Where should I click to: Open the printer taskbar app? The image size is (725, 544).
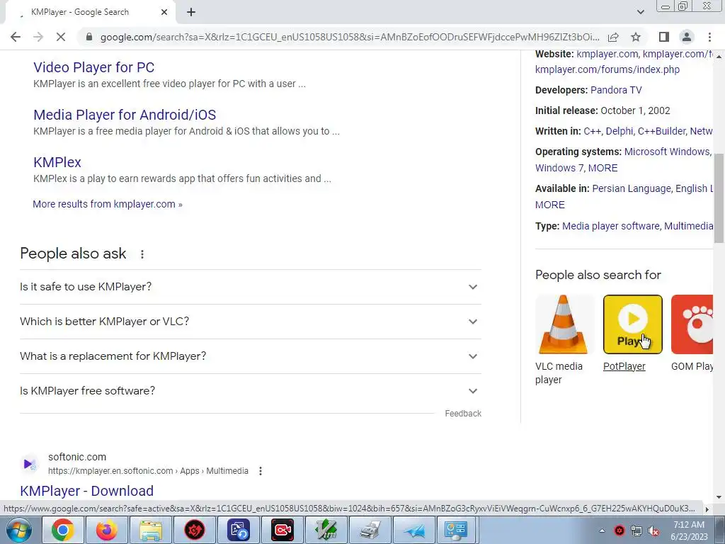pos(370,530)
